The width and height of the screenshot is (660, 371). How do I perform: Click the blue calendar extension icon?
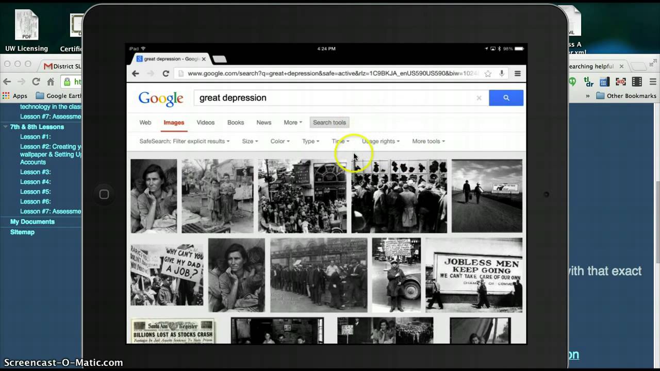click(x=604, y=81)
